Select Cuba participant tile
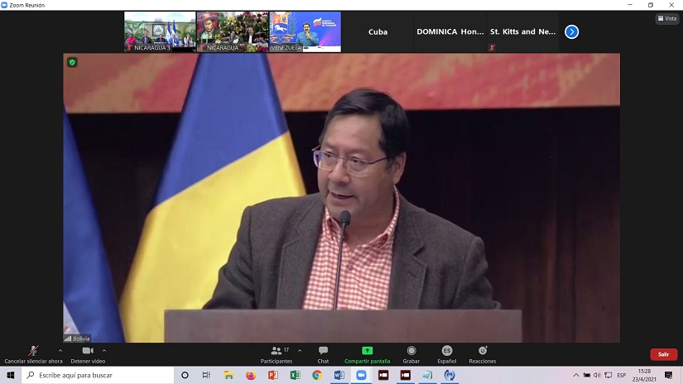This screenshot has width=683, height=384. tap(378, 31)
